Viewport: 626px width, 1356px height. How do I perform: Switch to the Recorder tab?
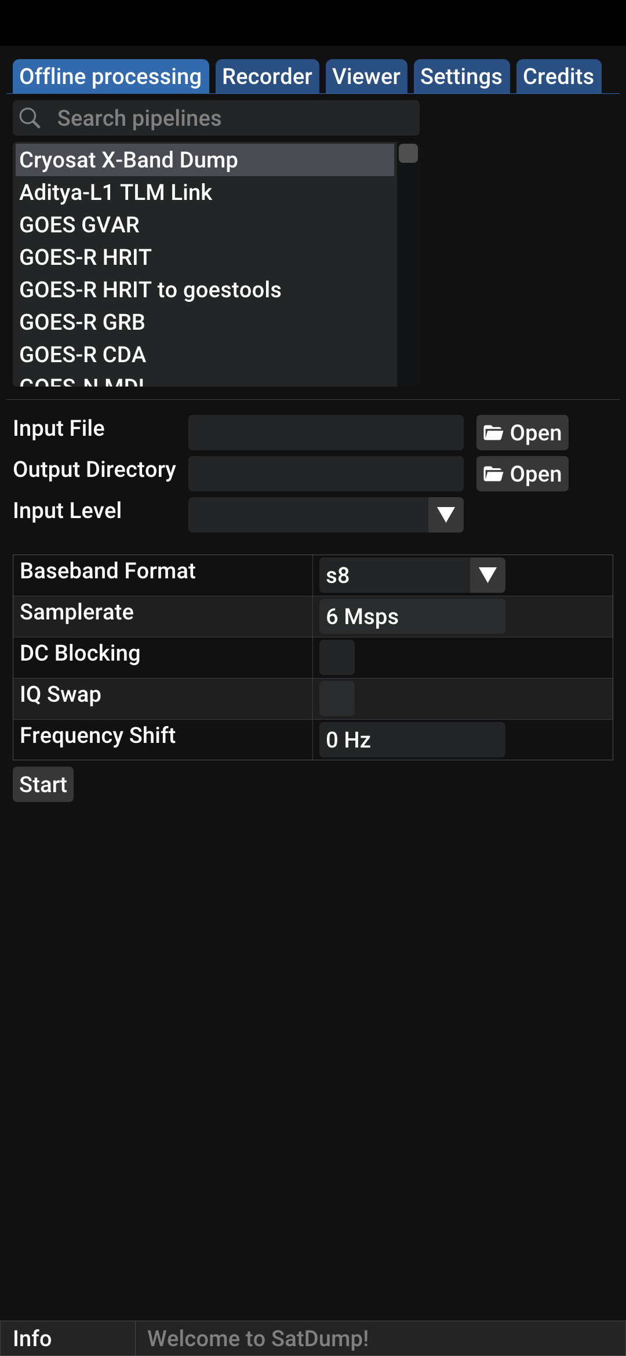point(267,76)
